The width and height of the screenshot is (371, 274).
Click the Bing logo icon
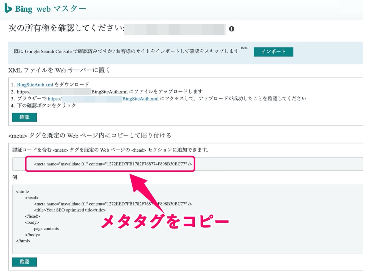[8, 8]
